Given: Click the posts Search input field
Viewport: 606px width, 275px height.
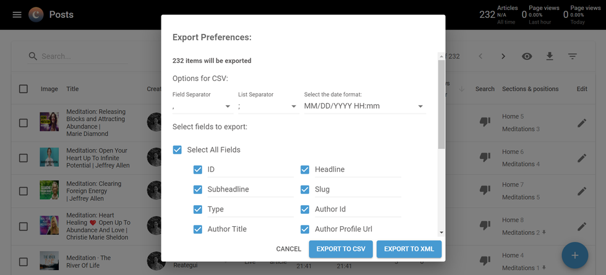Looking at the screenshot, I should point(83,56).
